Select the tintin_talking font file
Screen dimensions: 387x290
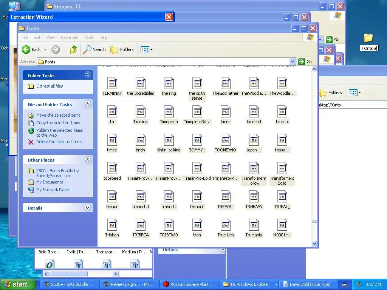tap(169, 143)
